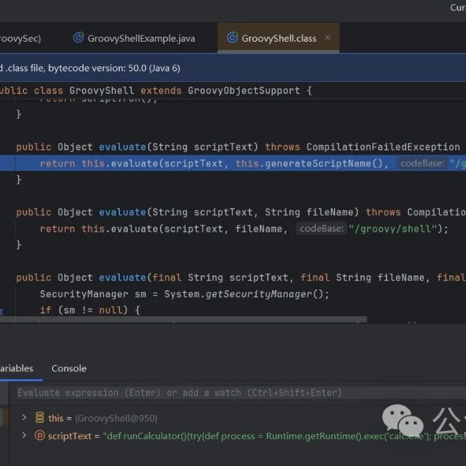Screen dimensions: 466x466
Task: Click the GroovyShellExample.java file icon
Action: [x=78, y=38]
